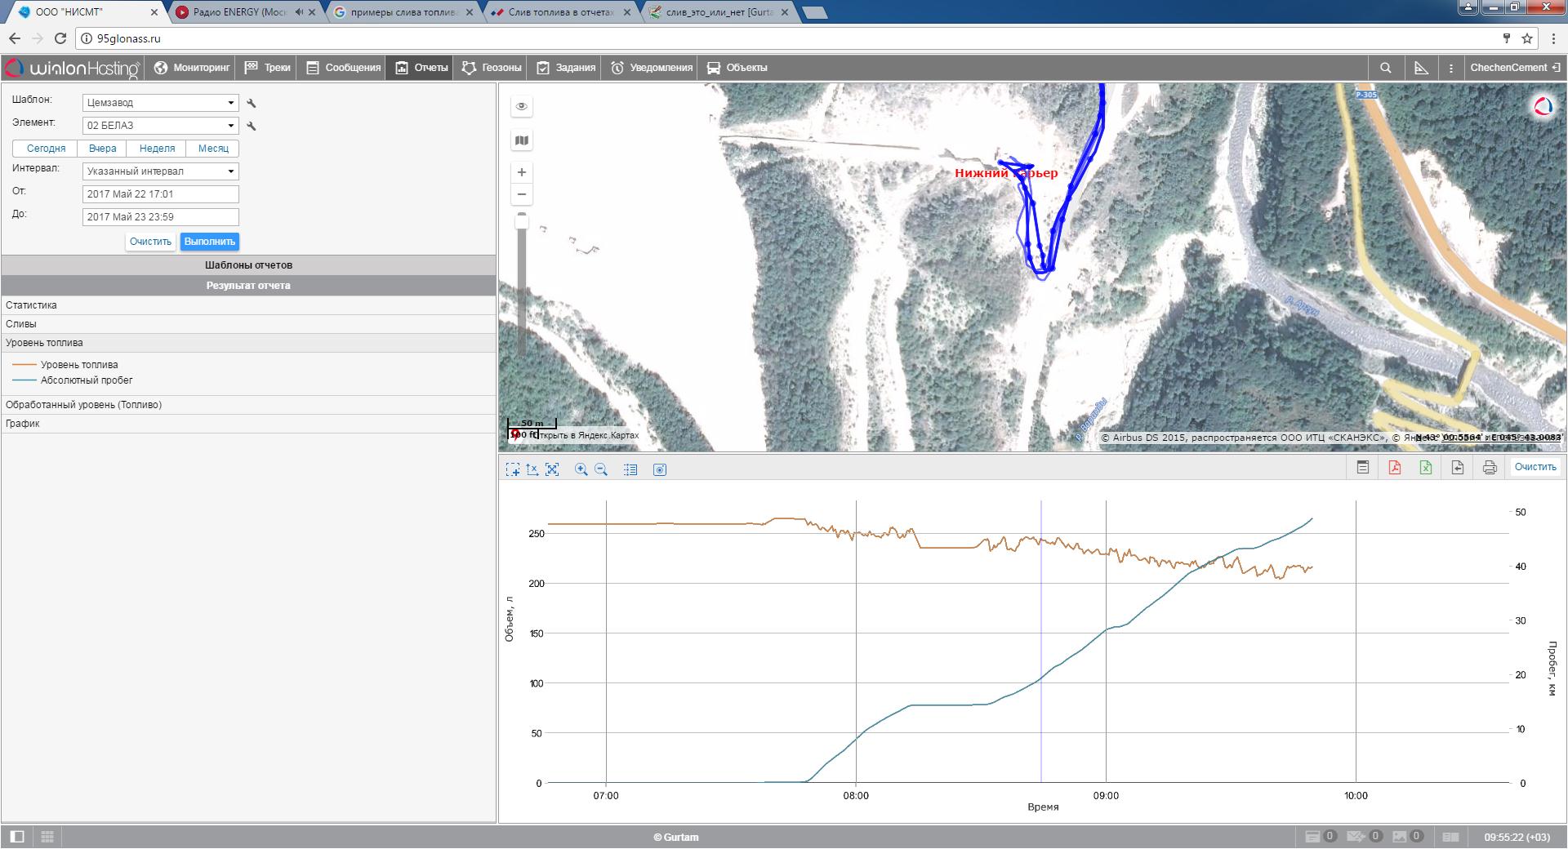Viewport: 1568px width, 849px height.
Task: Open search tool in top bar
Action: 1385,68
